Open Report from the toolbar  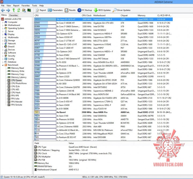(41, 10)
